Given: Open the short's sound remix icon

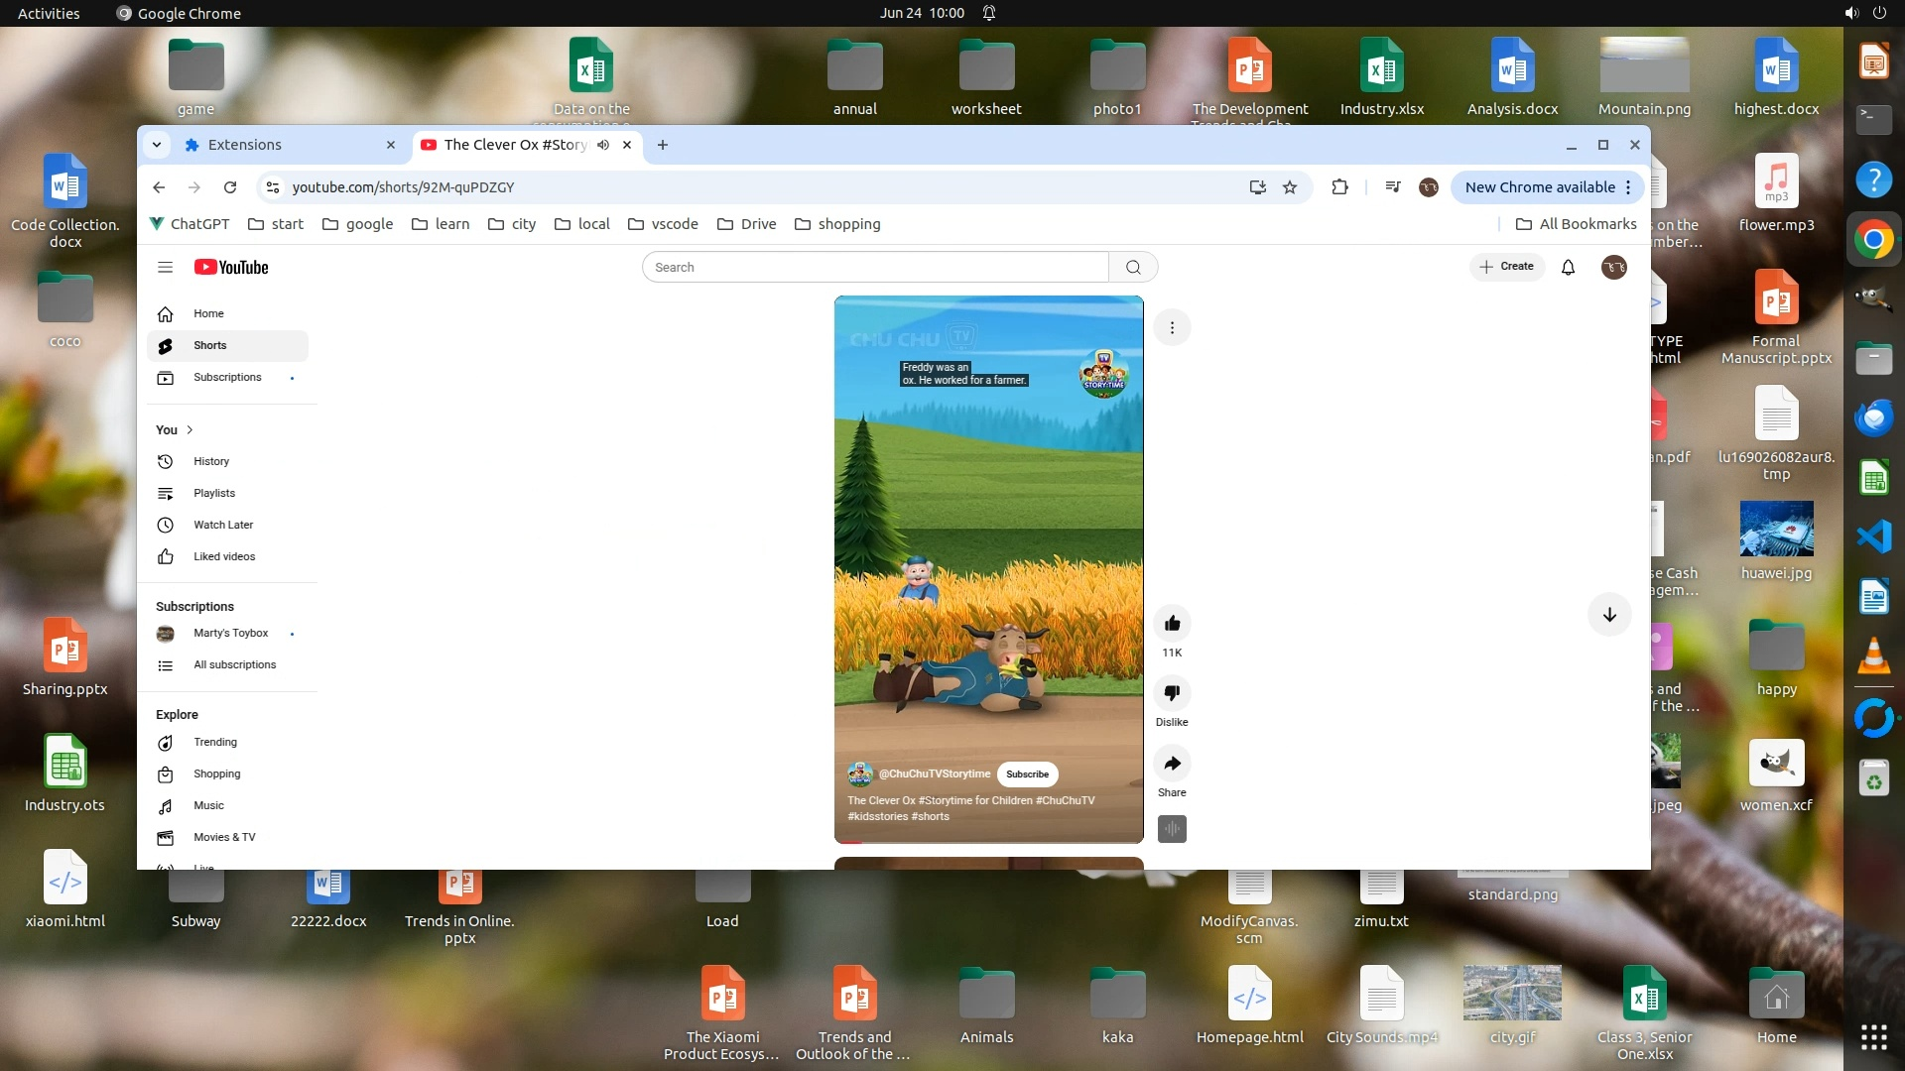Looking at the screenshot, I should pyautogui.click(x=1172, y=829).
